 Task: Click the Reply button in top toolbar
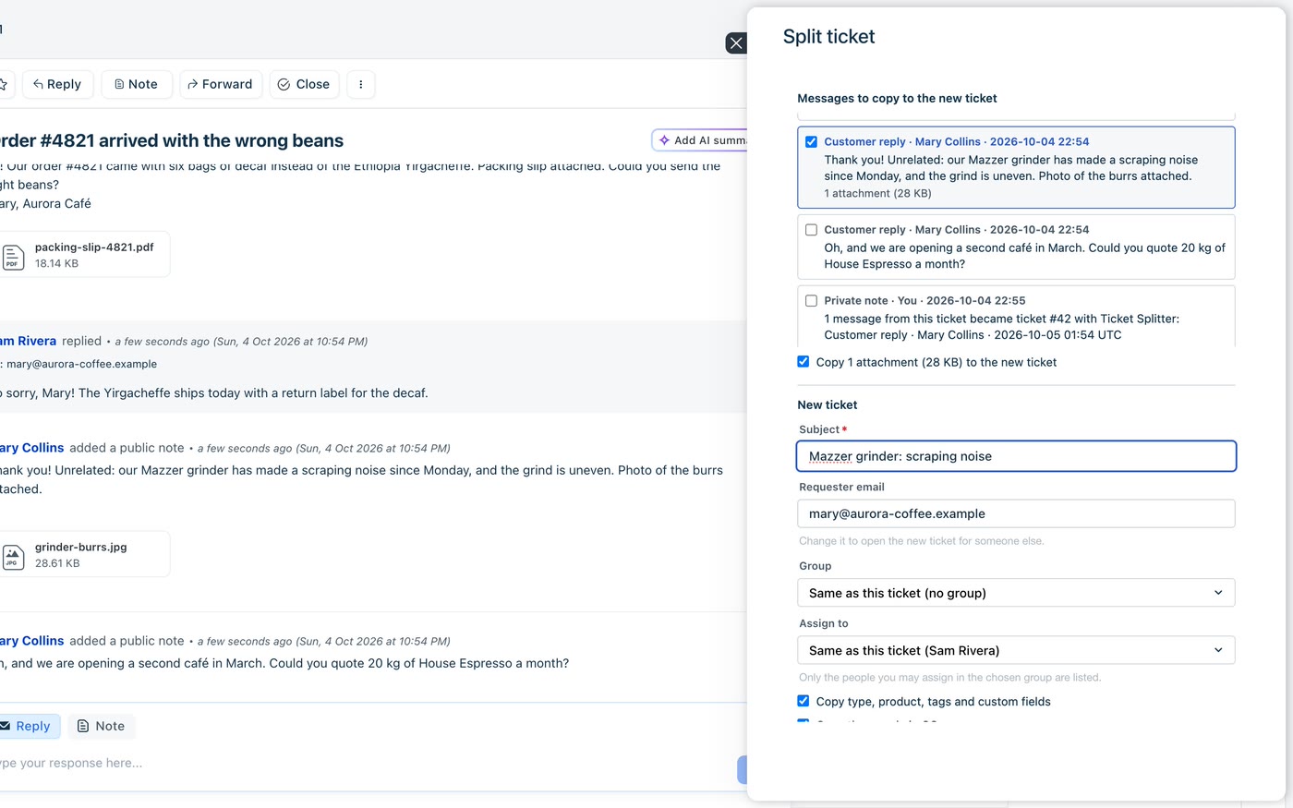[57, 84]
